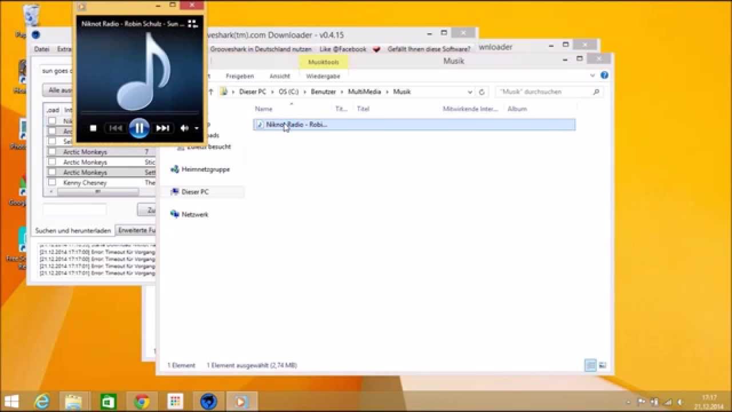Screen dimensions: 732x412
Task: Click Grooveshark in Deutschland nutzen
Action: pyautogui.click(x=261, y=49)
